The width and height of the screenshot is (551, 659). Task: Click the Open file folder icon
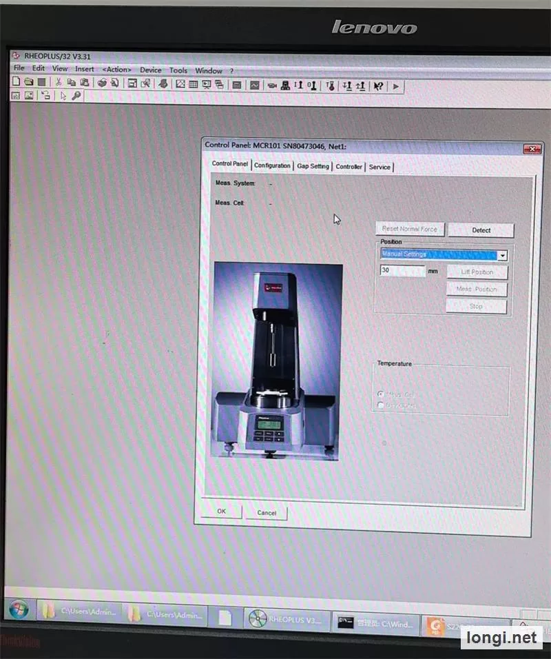28,81
